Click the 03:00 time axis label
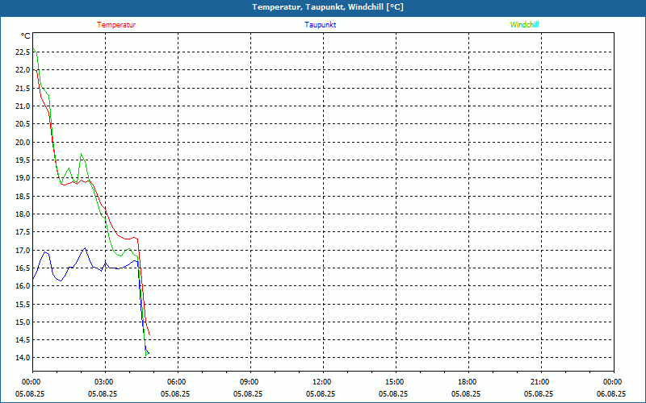 coord(104,382)
